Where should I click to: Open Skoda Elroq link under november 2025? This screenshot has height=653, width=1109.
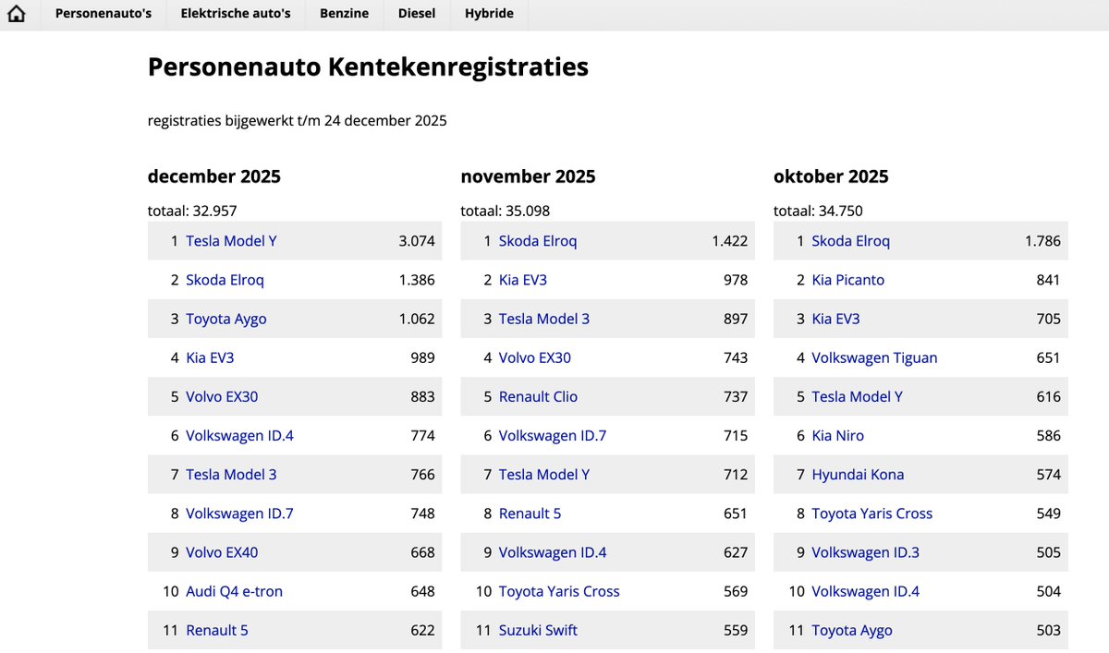click(538, 241)
